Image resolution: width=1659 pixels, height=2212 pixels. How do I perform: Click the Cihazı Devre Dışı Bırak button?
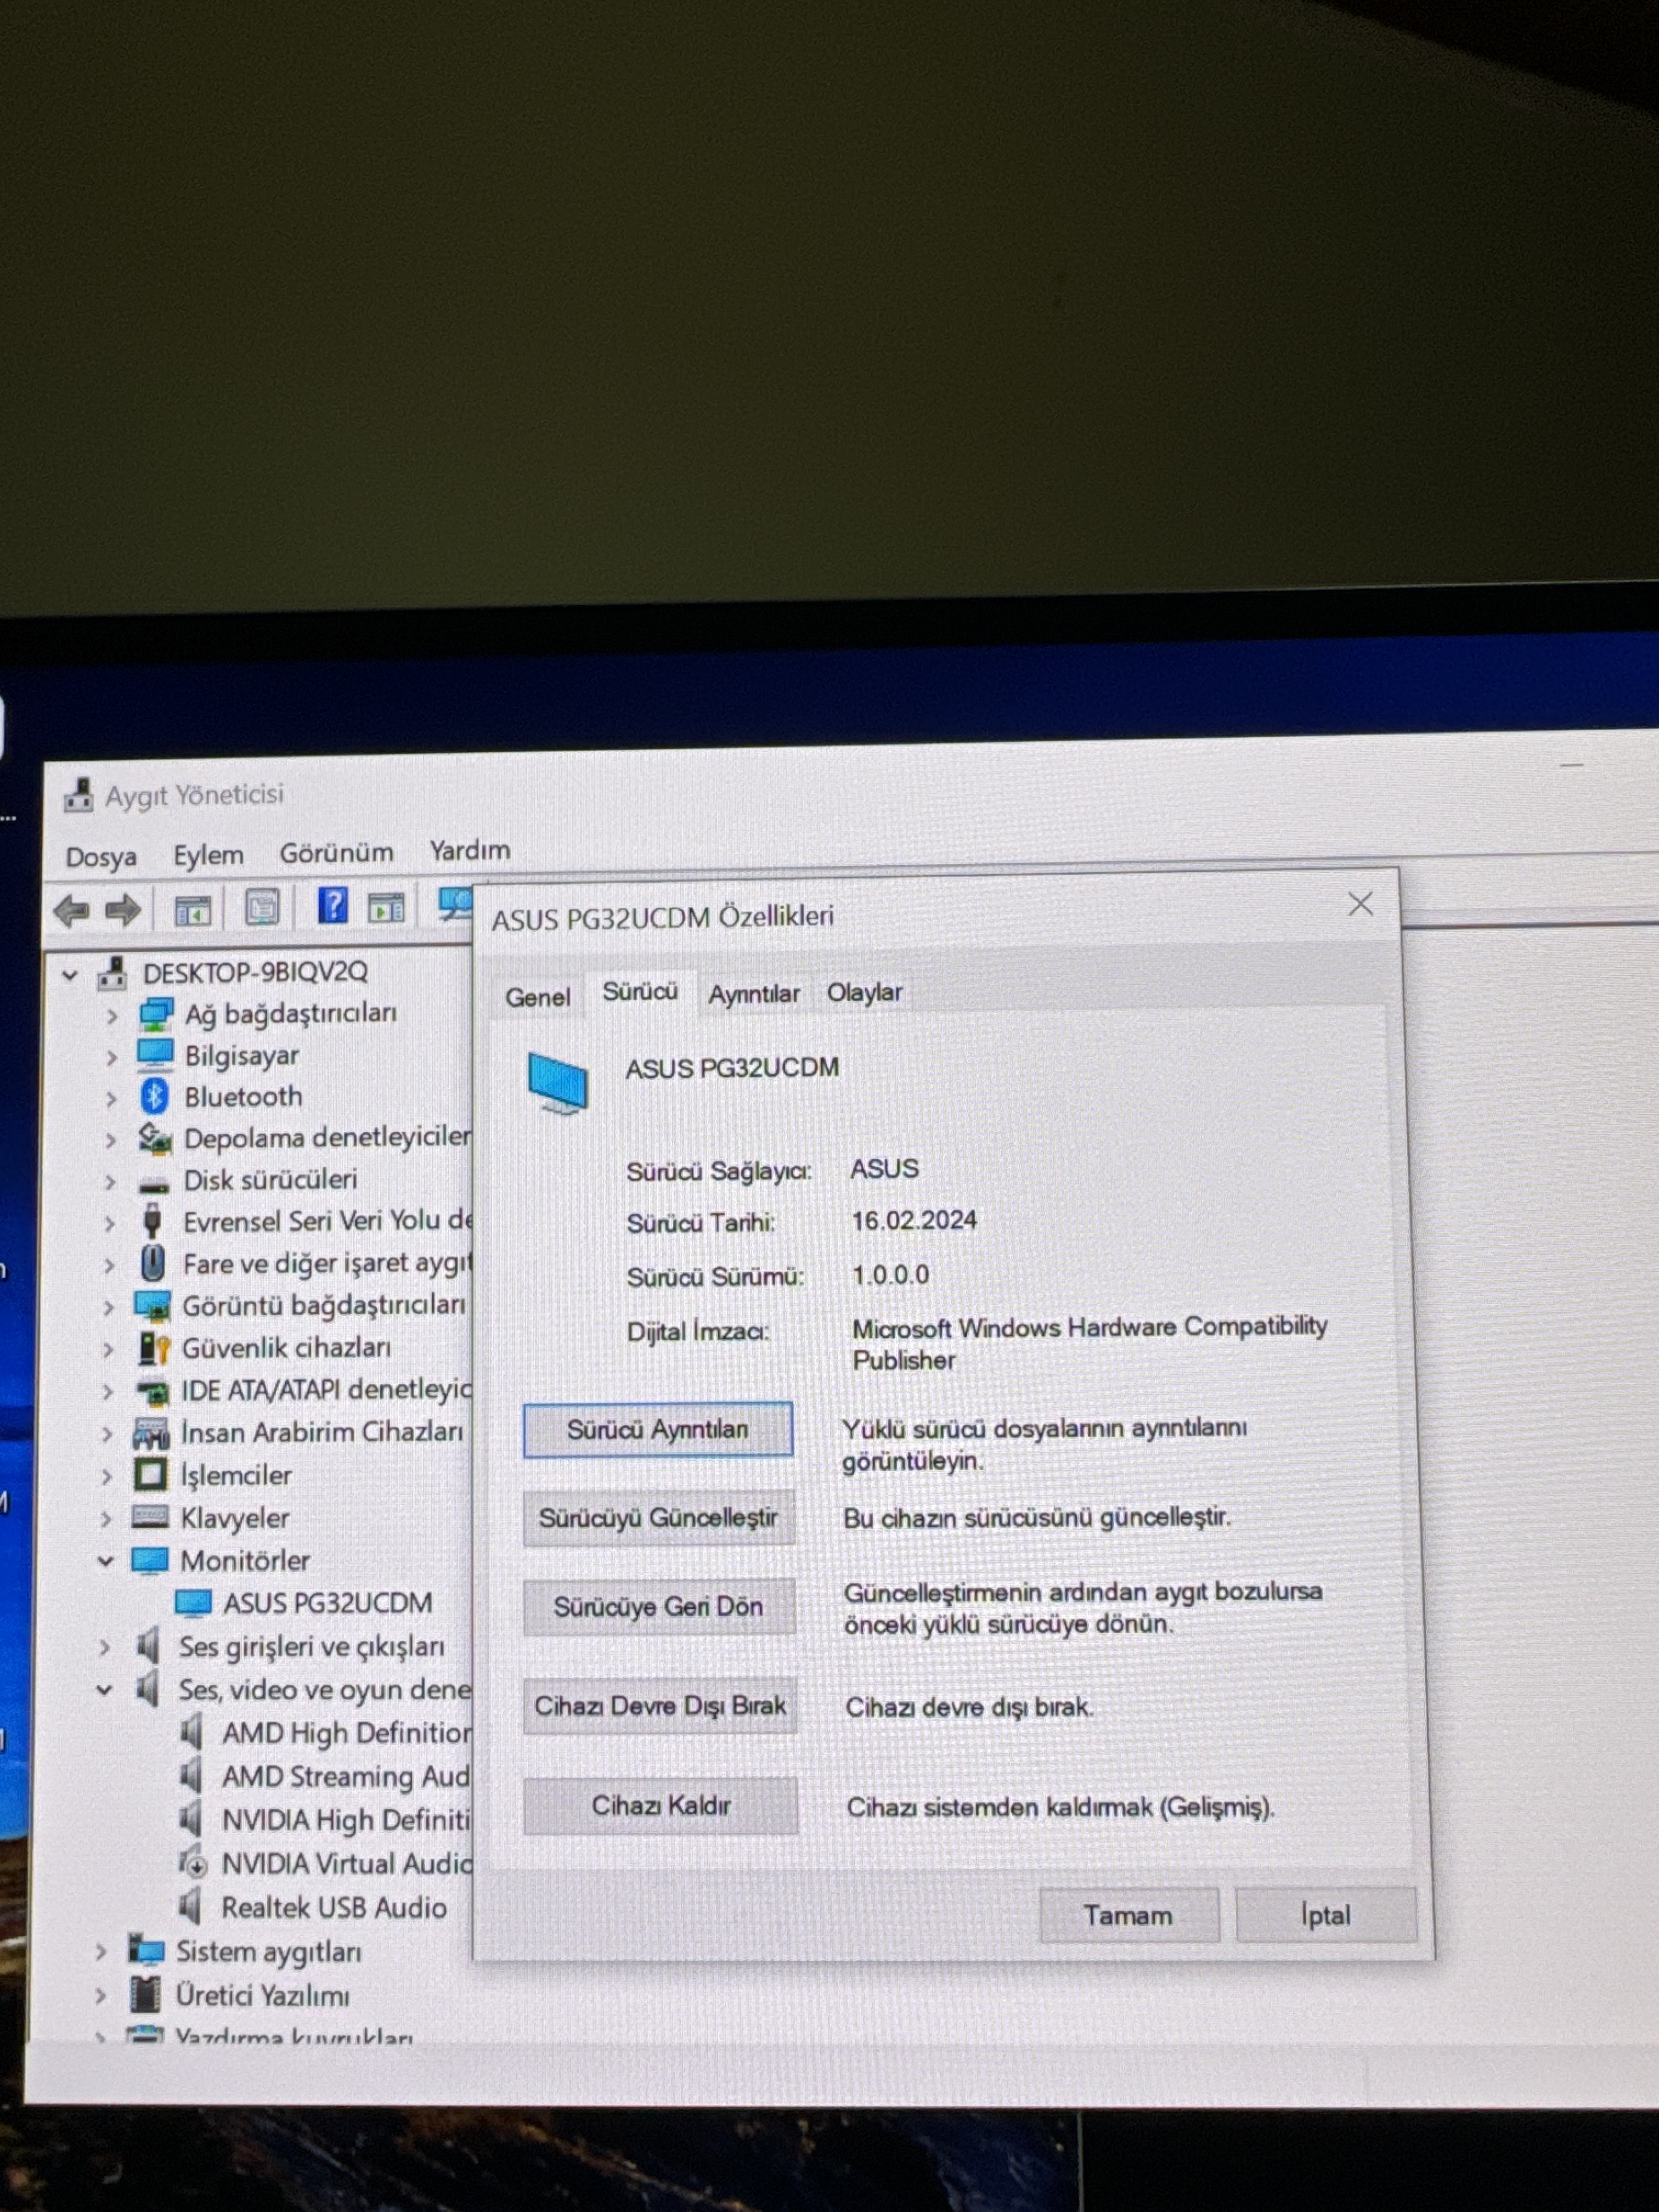(x=660, y=1706)
